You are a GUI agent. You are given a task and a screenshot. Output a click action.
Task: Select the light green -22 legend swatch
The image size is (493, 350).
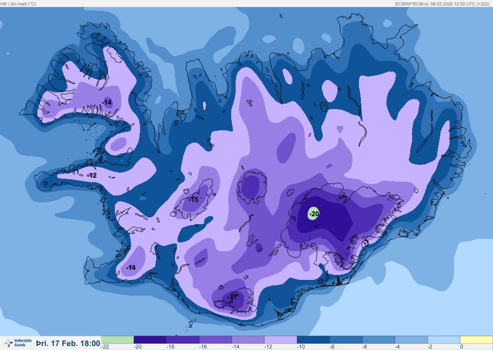click(x=117, y=340)
